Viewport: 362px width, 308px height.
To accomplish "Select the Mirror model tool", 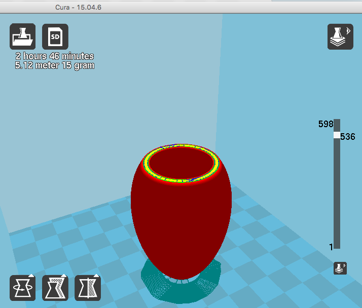I will [x=88, y=288].
